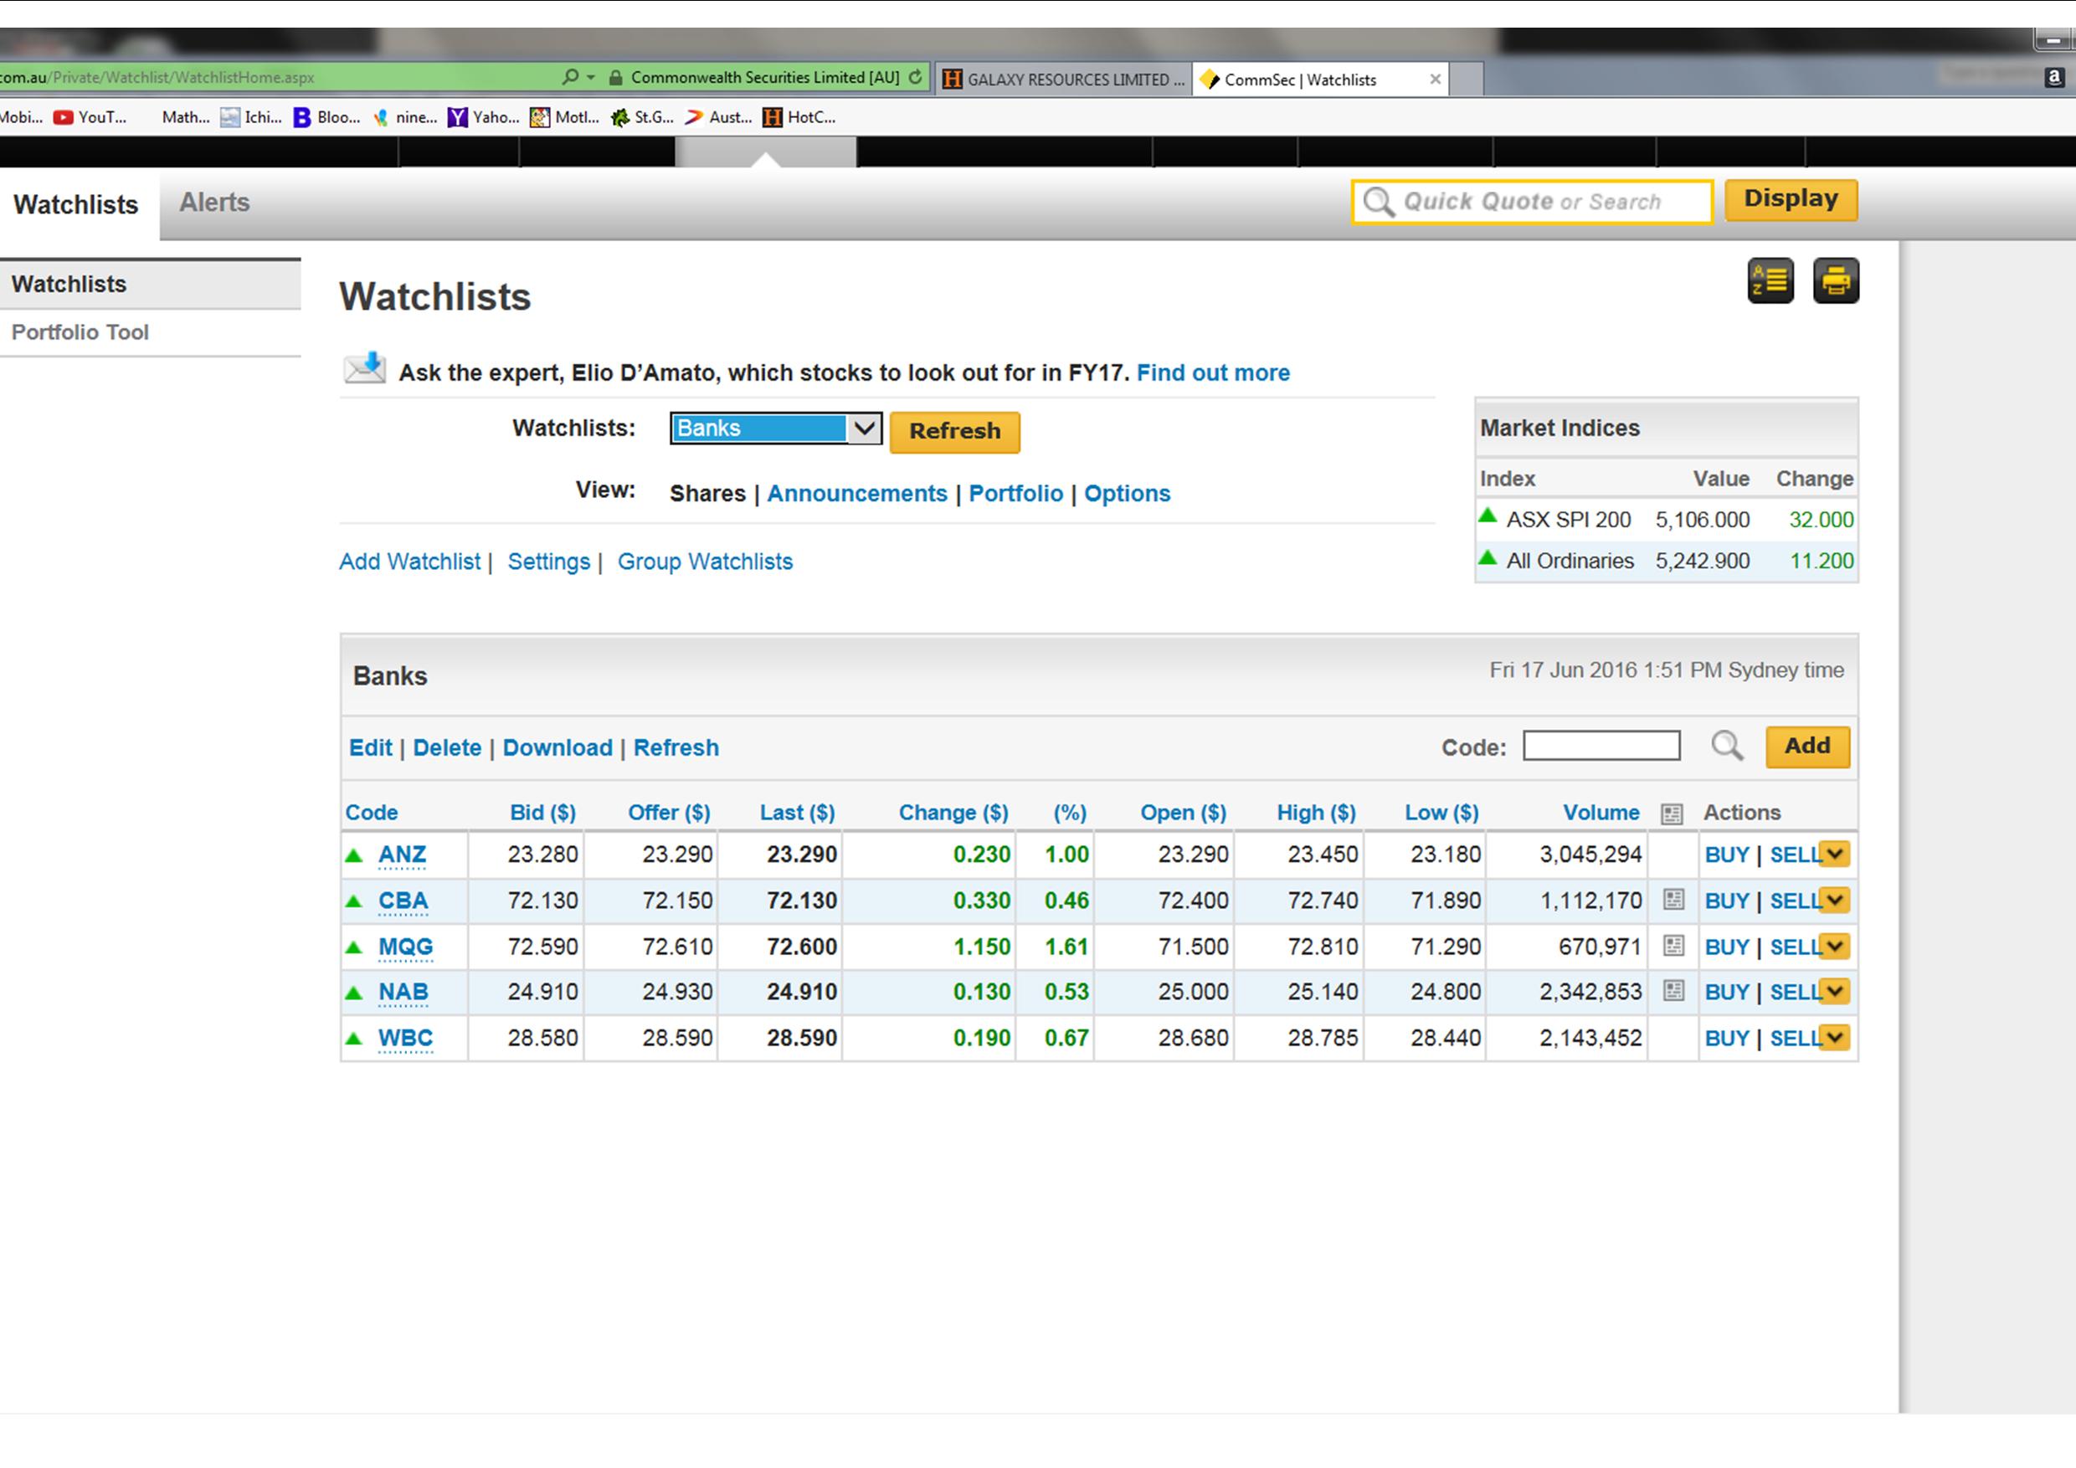2076x1468 pixels.
Task: Click the yellow Refresh button
Action: click(955, 431)
